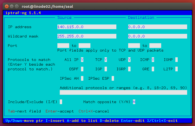The width and height of the screenshot is (195, 126).
Task: Toggle the TCP protocol match box
Action: pyautogui.click(x=106, y=60)
